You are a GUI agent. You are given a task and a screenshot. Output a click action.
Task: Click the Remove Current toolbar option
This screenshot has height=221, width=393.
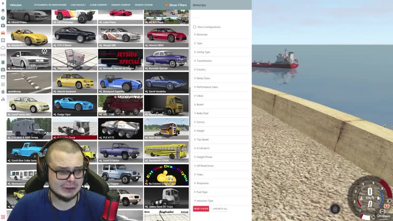tap(121, 5)
